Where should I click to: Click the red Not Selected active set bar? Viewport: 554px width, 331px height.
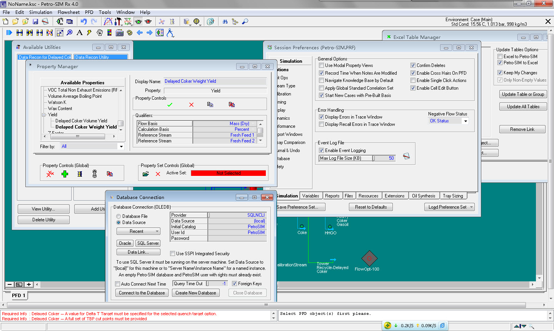tap(229, 173)
